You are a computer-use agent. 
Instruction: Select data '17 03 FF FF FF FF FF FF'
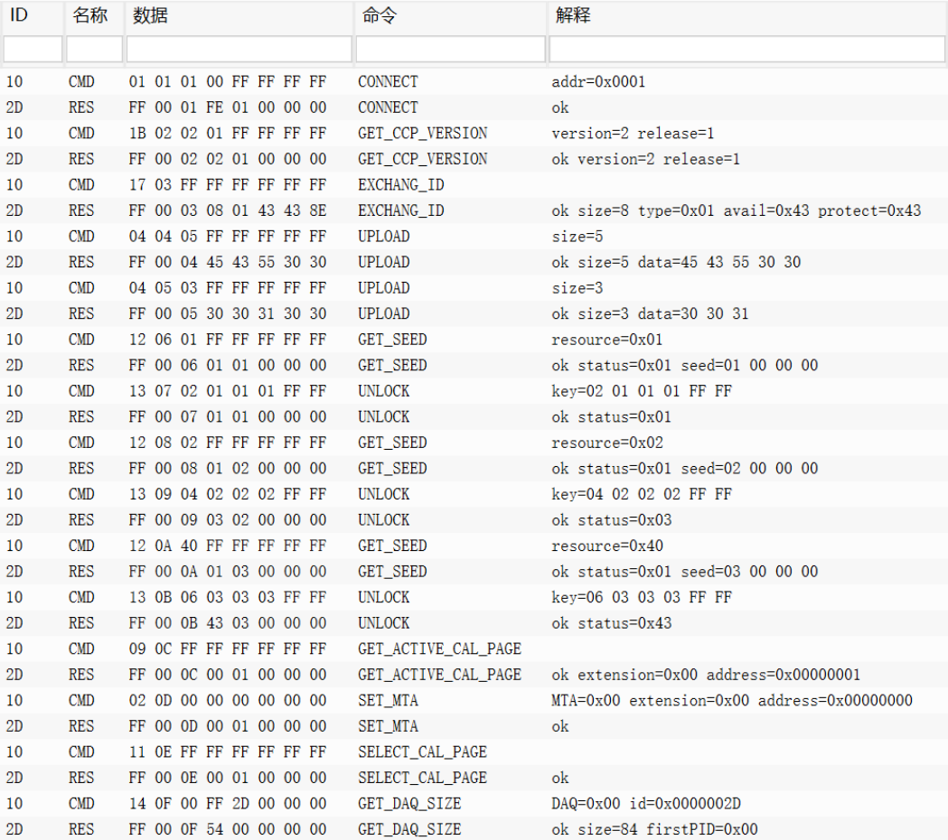click(x=228, y=185)
